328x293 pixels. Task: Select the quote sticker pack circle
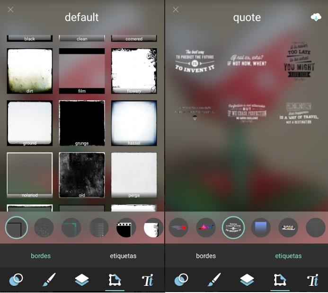(233, 228)
